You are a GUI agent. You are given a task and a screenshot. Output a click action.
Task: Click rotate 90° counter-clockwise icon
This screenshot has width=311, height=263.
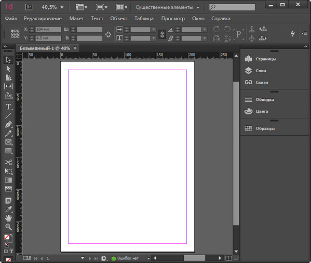(227, 29)
